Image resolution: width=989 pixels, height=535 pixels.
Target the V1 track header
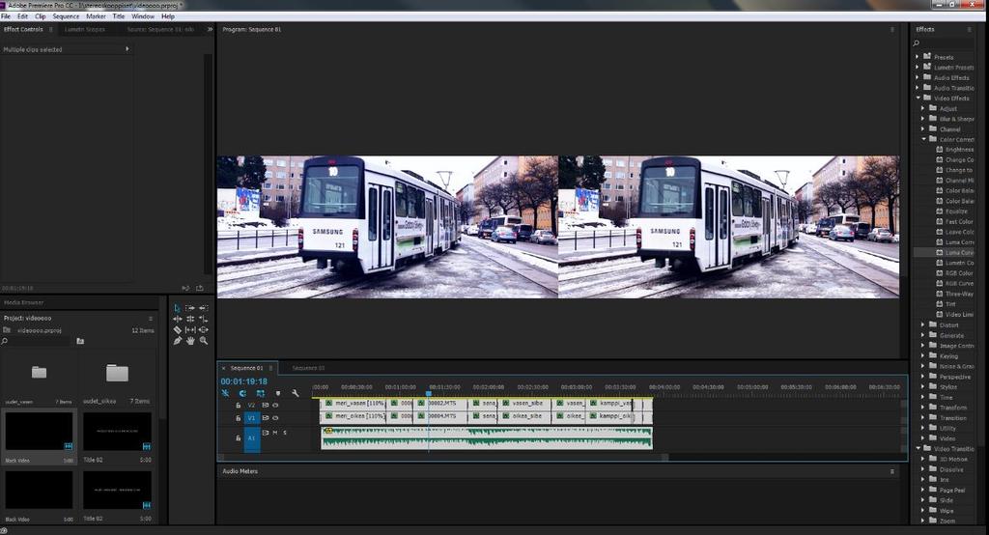click(x=252, y=417)
